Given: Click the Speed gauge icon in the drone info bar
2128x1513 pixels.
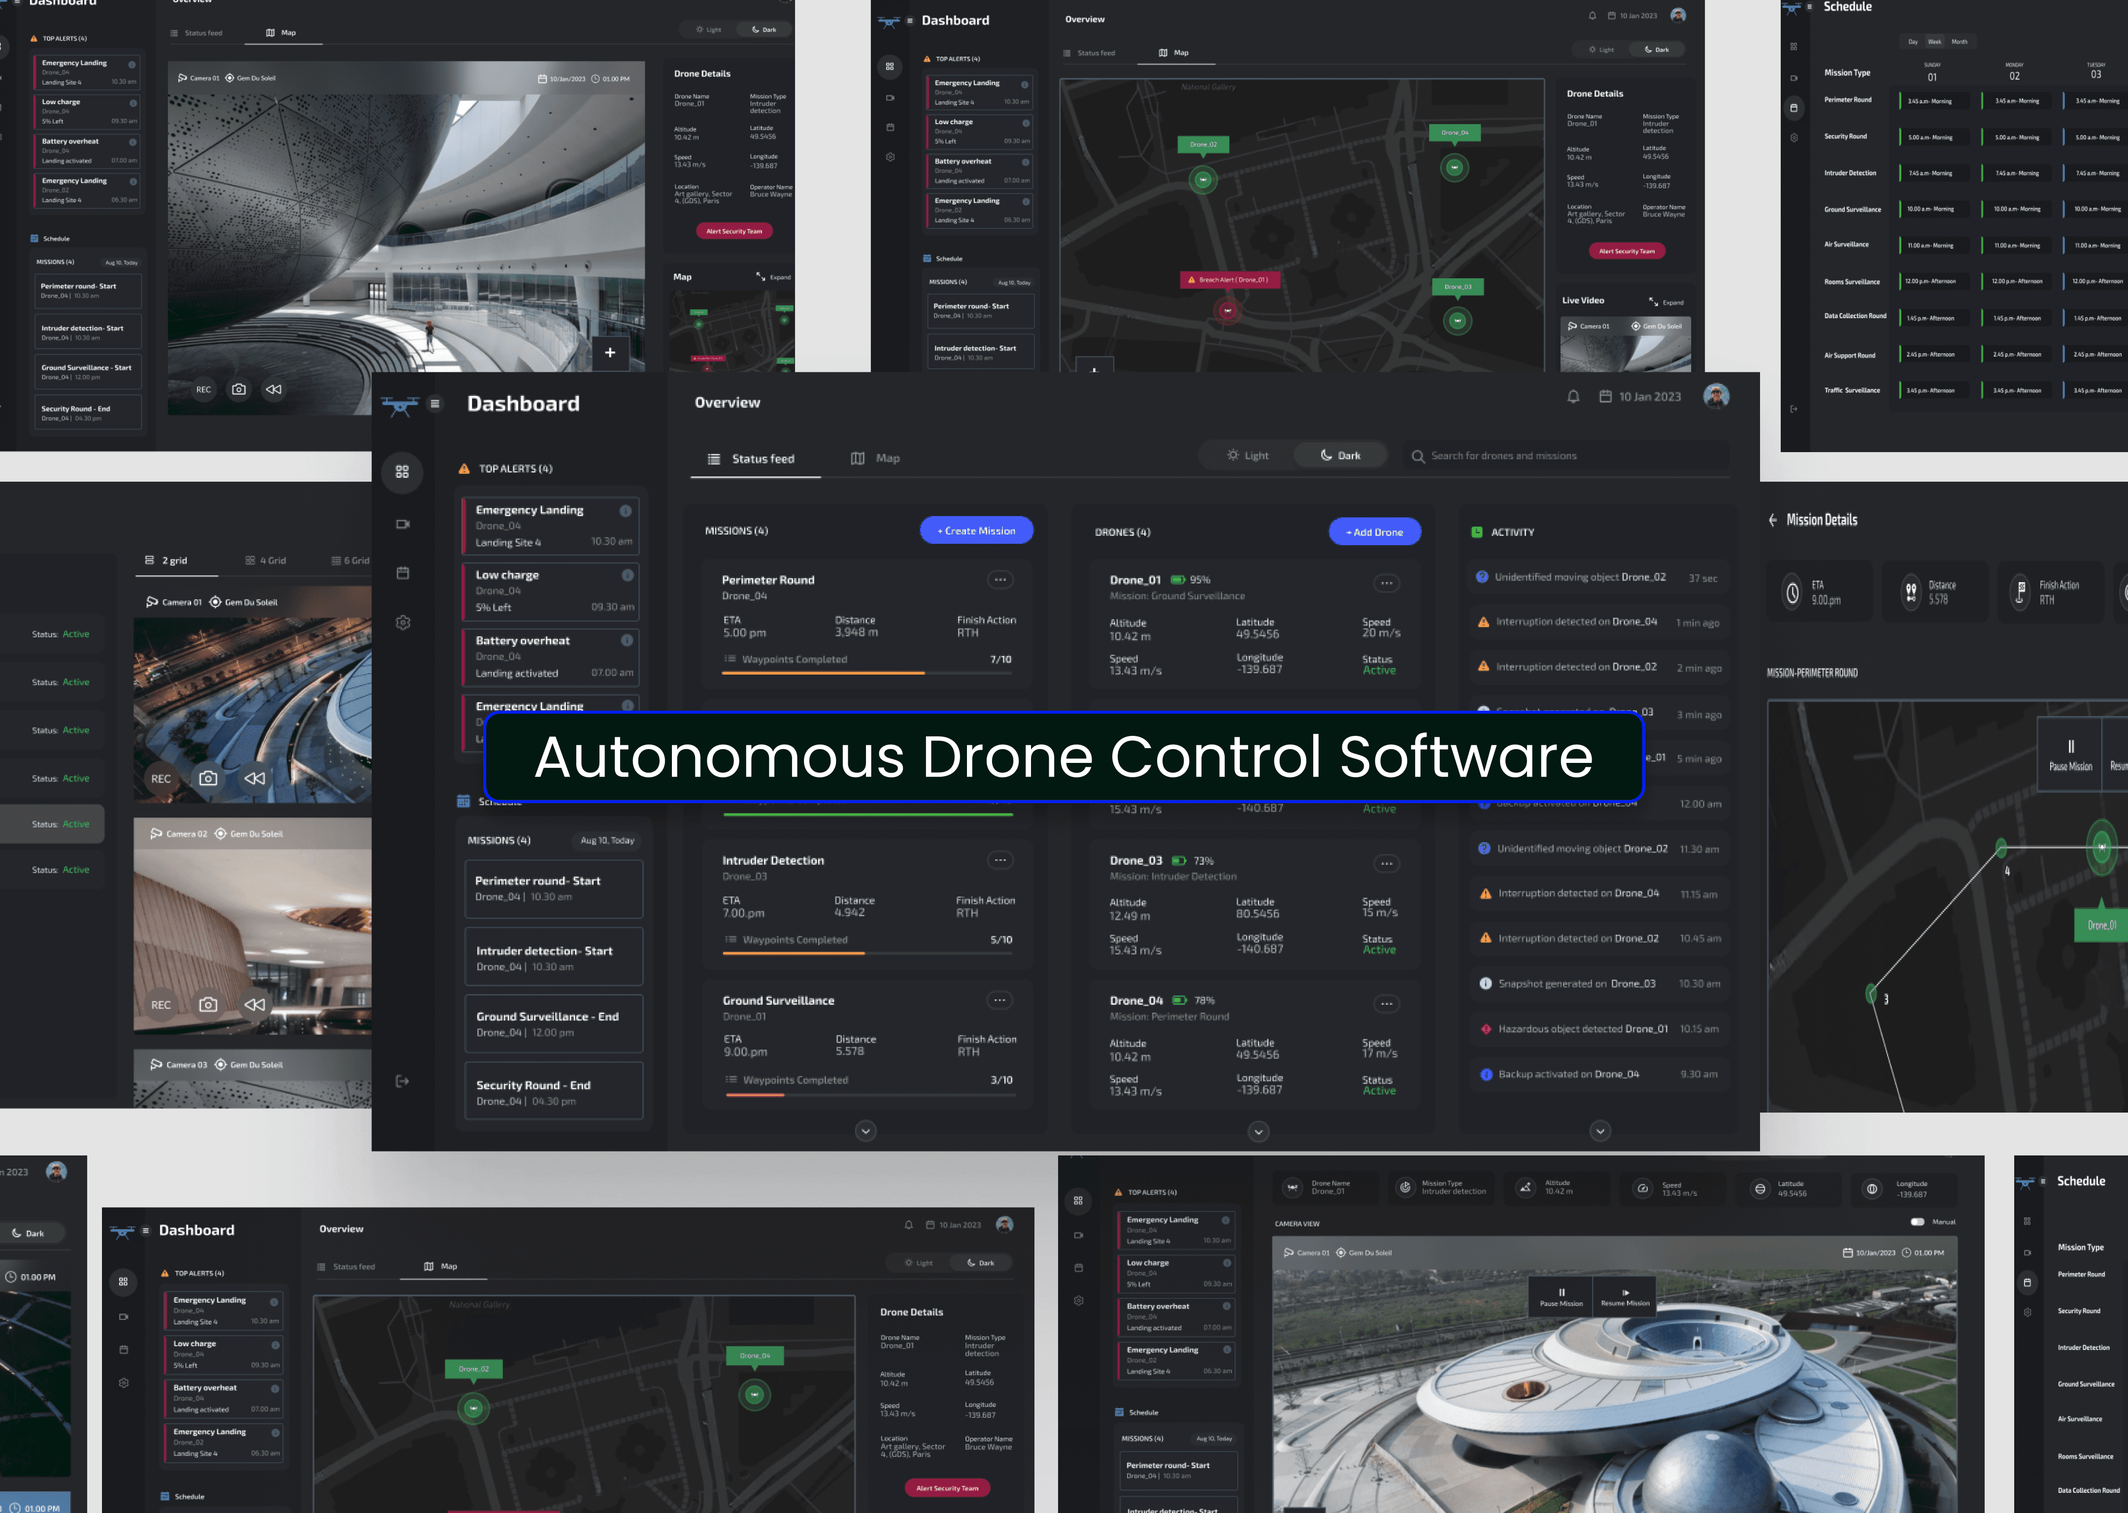Looking at the screenshot, I should pos(1643,1188).
